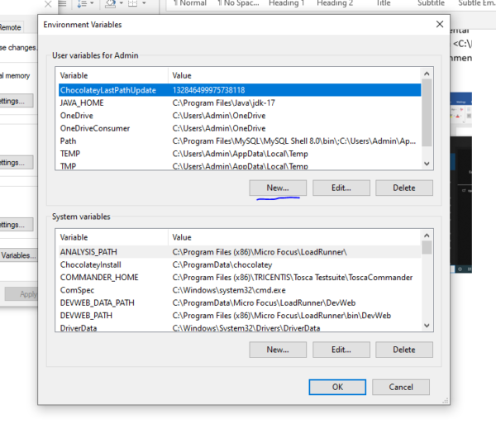Select the TEMP user variable
496x438 pixels.
240,154
